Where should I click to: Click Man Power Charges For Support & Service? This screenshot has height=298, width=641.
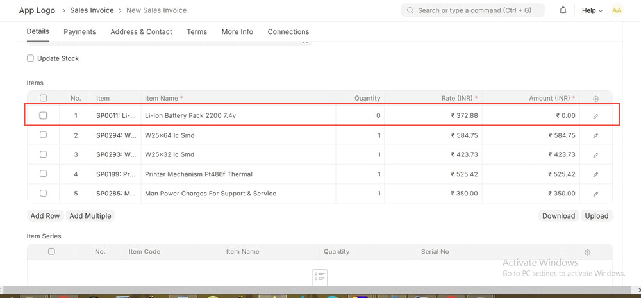tap(210, 194)
